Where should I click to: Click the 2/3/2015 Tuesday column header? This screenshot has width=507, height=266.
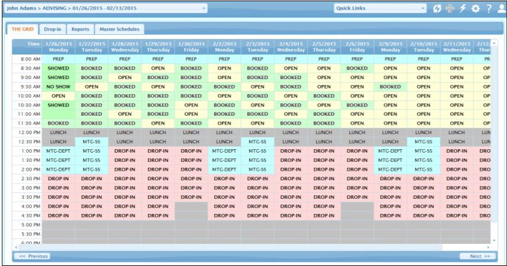[258, 47]
